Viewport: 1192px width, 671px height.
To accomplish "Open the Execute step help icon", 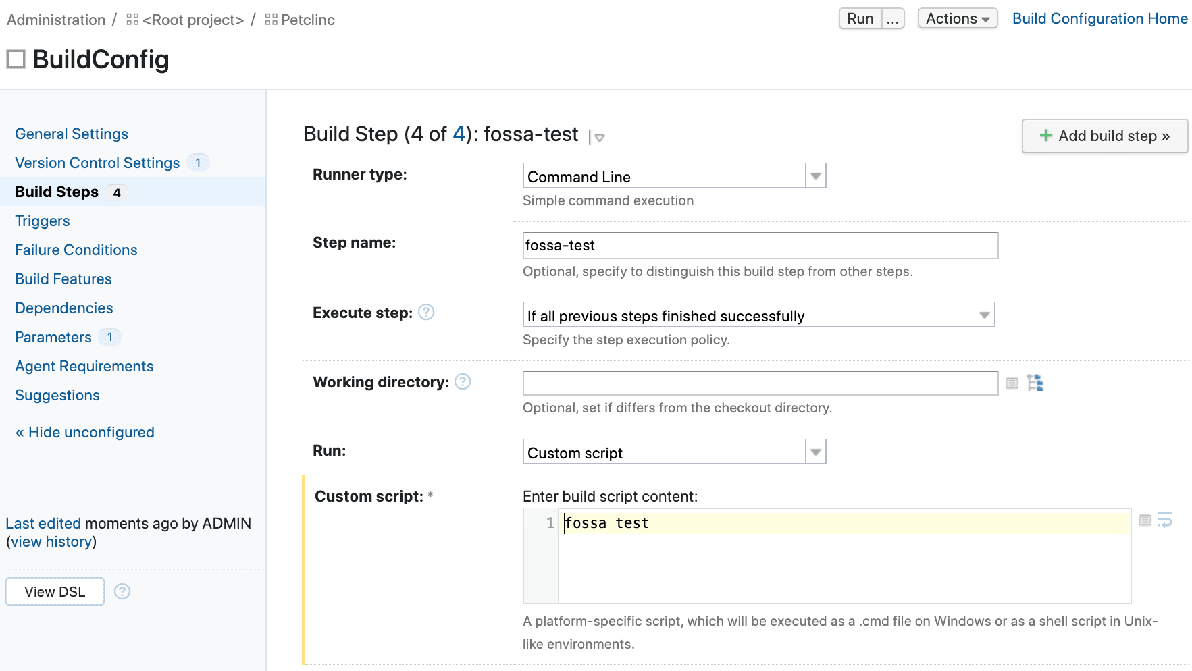I will 426,312.
